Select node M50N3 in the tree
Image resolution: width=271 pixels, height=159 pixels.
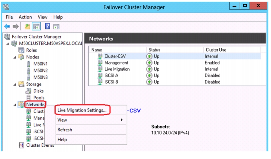40,77
